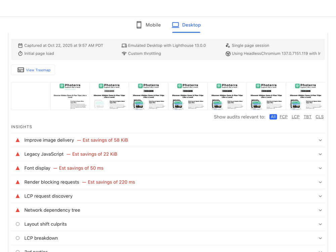Select the Desktop tab

point(186,25)
